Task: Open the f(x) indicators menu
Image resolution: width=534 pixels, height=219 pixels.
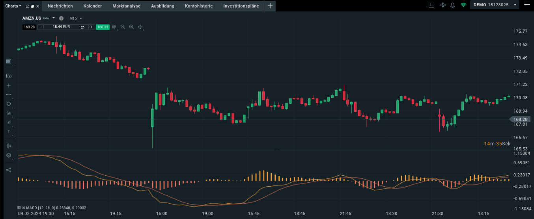Action: [x=9, y=76]
